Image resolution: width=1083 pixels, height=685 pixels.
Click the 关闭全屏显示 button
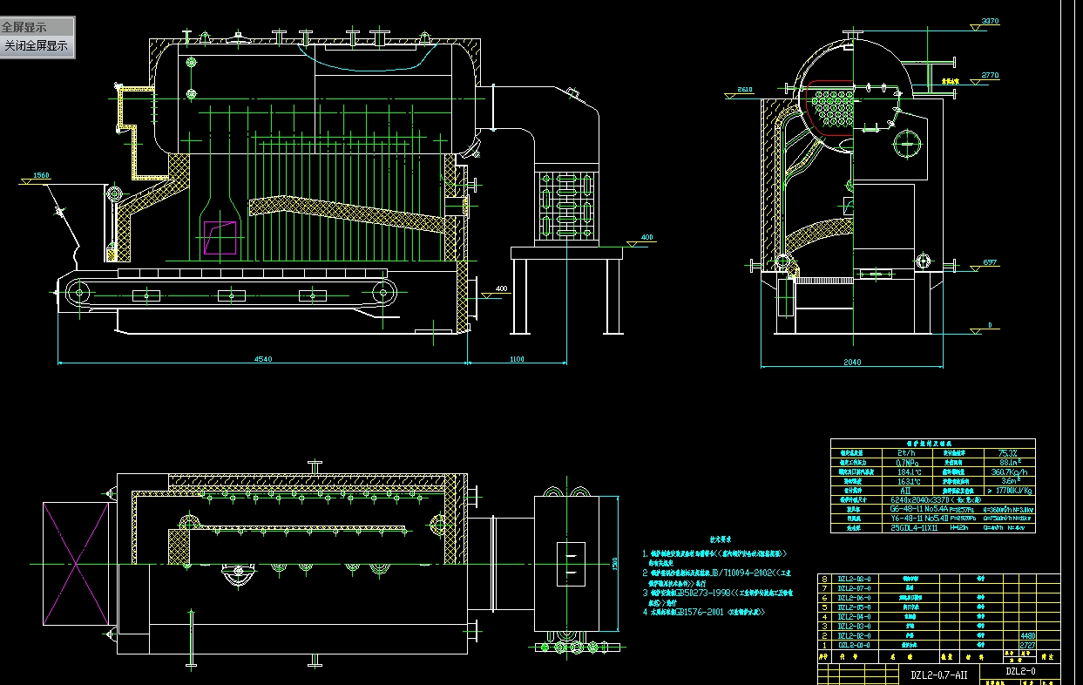tap(37, 45)
